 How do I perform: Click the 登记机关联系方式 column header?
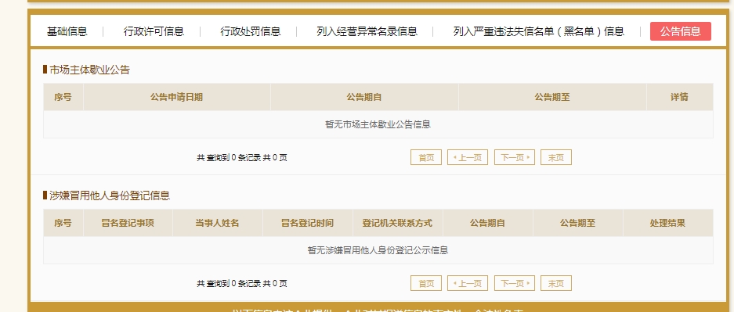[397, 223]
